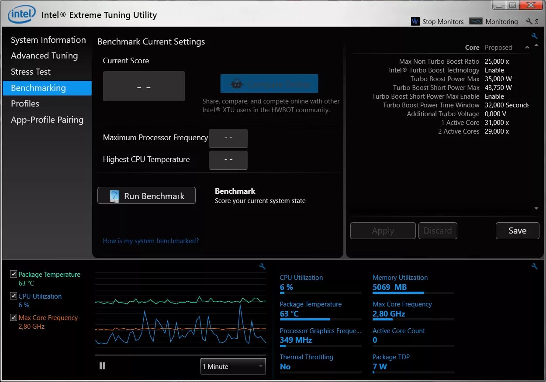This screenshot has width=546, height=382.
Task: Click wrench icon above the monitor values panel
Action: [534, 266]
